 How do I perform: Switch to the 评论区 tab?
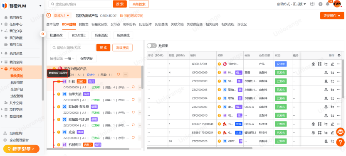[242, 24]
